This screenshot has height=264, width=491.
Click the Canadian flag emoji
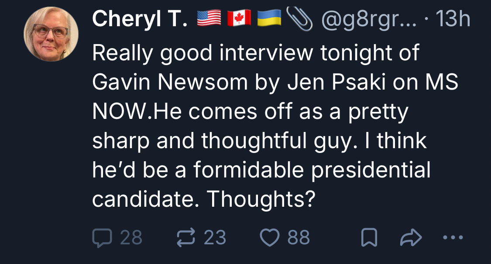pos(239,19)
